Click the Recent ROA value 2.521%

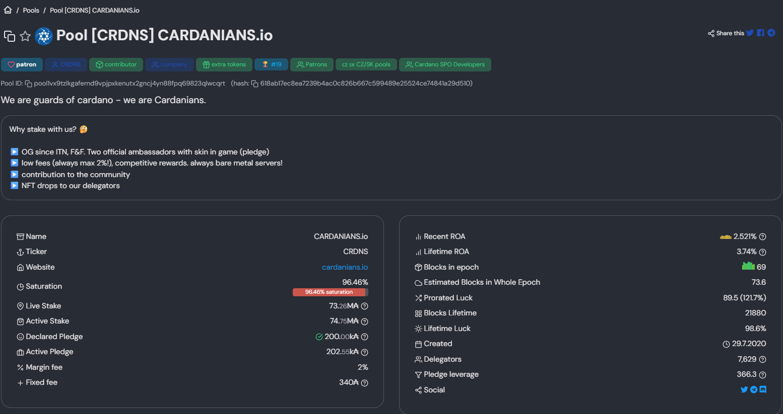745,236
